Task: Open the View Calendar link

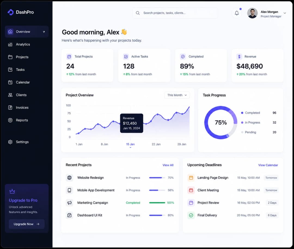Action: click(x=268, y=165)
